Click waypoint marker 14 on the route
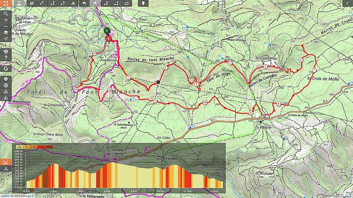Viewport: 353px width, 198px height. tap(95, 53)
